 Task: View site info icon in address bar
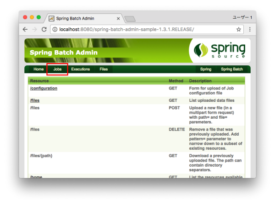55,29
